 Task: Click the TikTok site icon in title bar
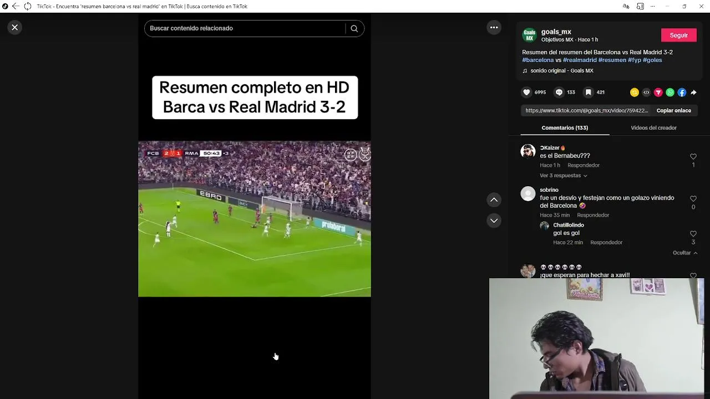point(5,6)
